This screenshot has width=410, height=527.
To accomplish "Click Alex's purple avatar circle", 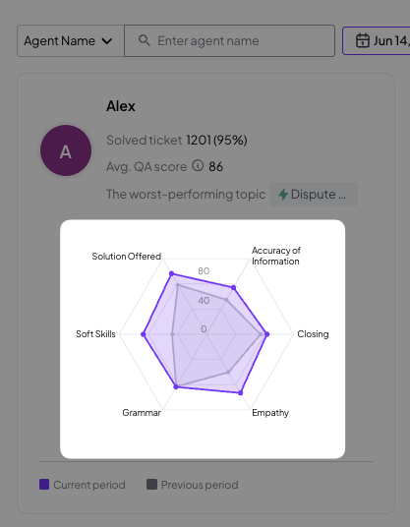I will coord(66,150).
